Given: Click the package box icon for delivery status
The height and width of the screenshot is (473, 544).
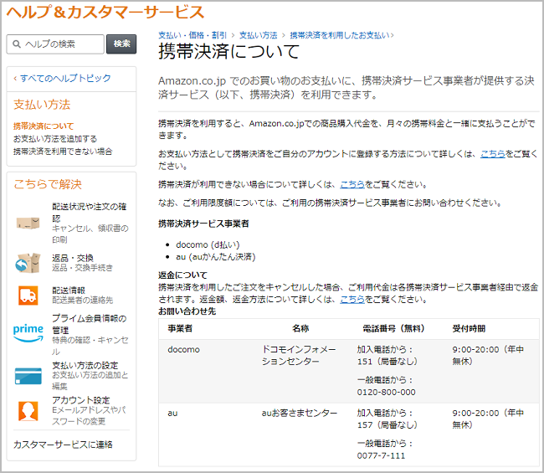Looking at the screenshot, I should pos(28,223).
